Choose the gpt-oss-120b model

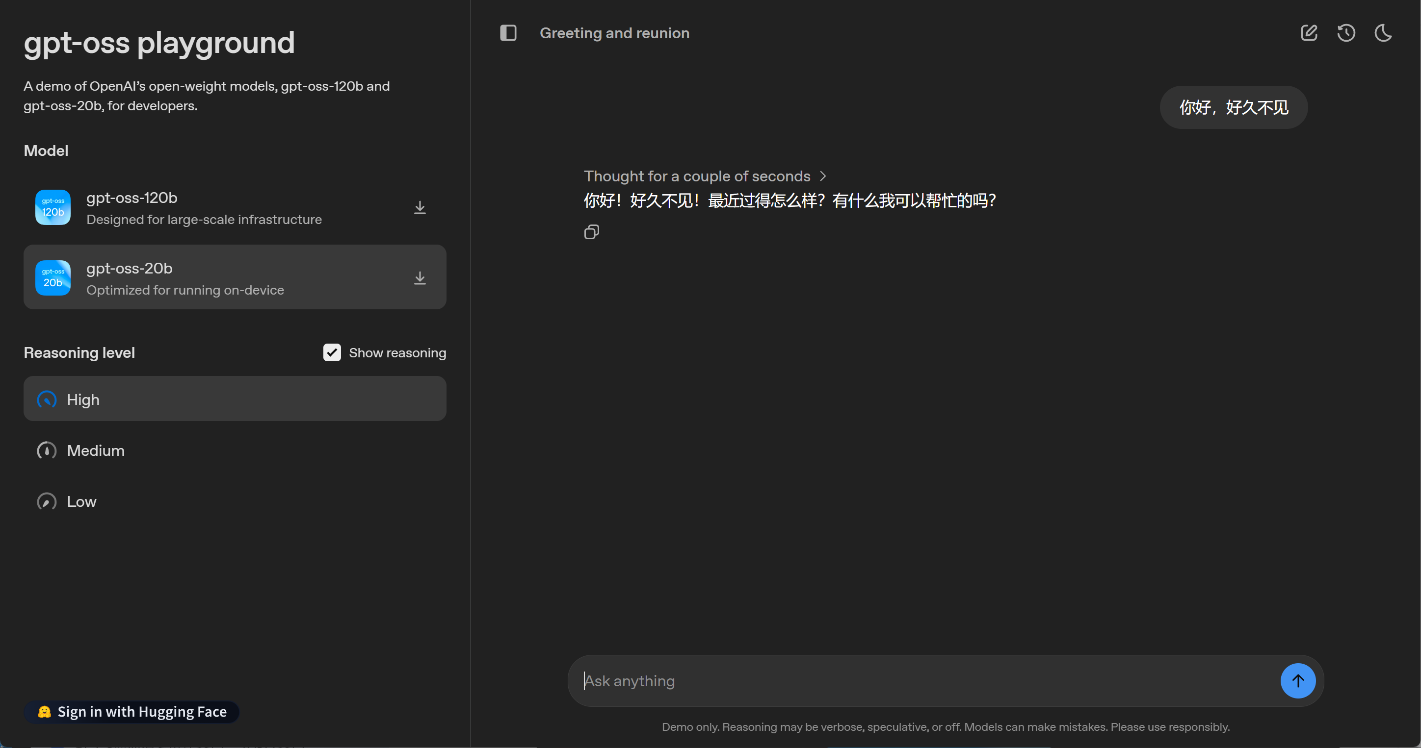[235, 207]
